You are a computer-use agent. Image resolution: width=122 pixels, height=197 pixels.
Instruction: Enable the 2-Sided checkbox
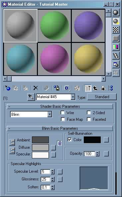[x=89, y=112]
